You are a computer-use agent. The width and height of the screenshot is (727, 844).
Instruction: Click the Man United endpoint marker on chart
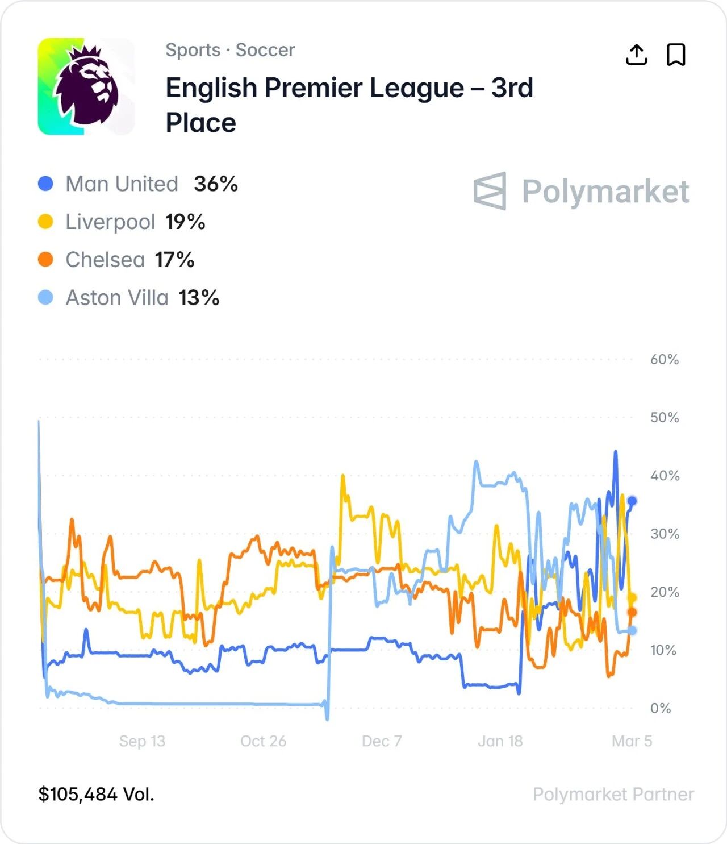(632, 501)
